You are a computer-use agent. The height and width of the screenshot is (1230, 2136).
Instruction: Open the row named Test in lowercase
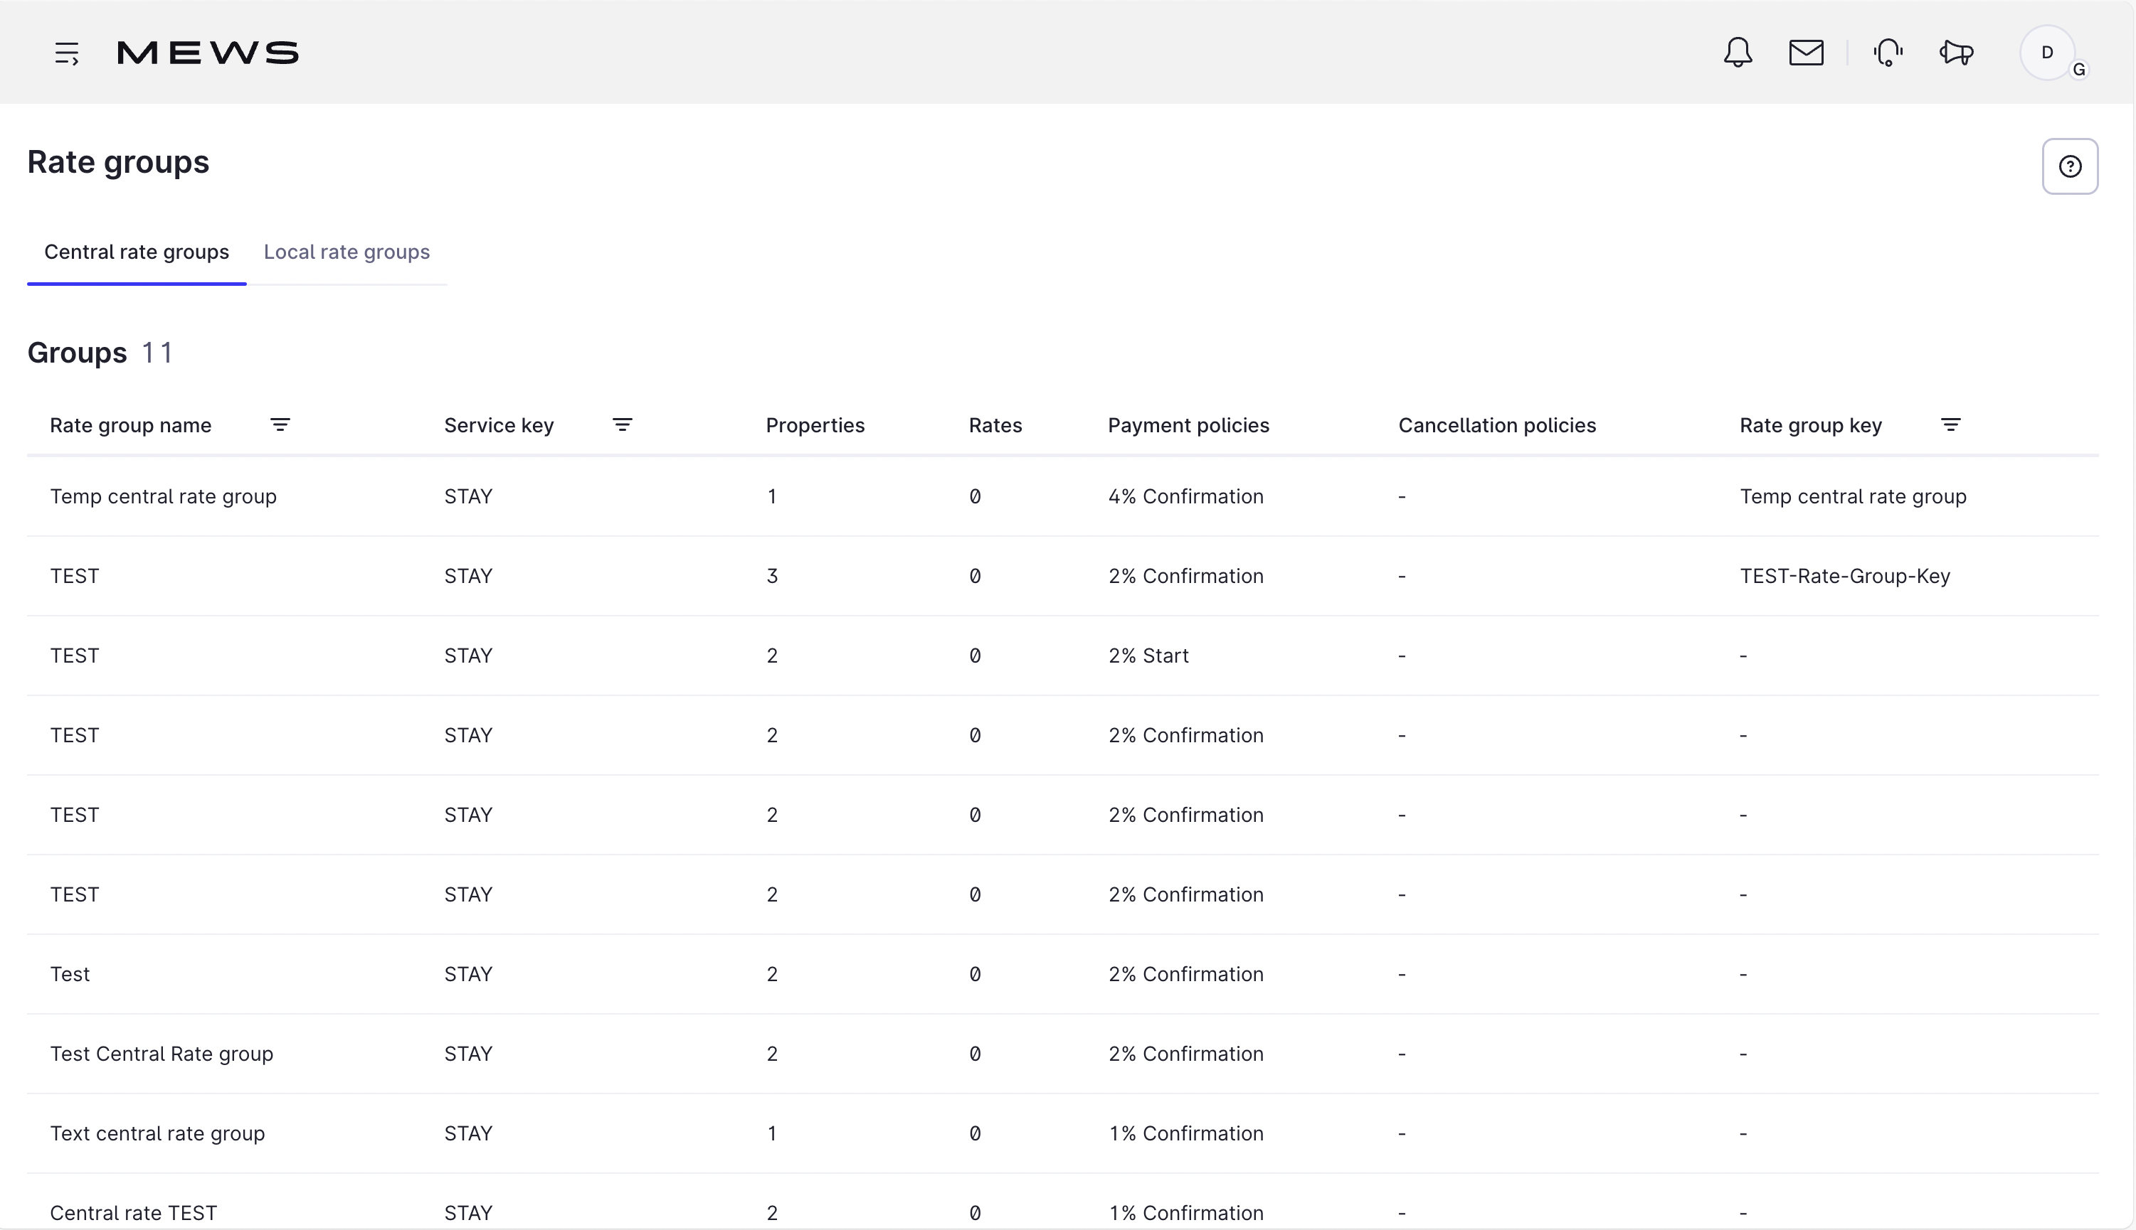pos(1062,974)
